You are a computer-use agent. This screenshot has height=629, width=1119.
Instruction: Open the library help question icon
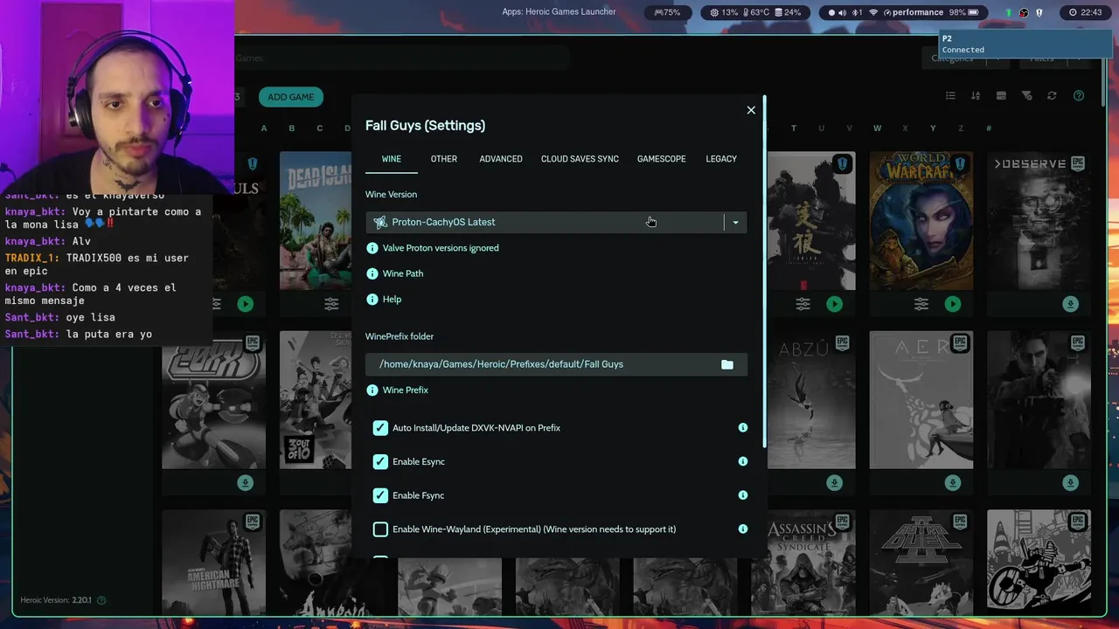pos(1079,96)
